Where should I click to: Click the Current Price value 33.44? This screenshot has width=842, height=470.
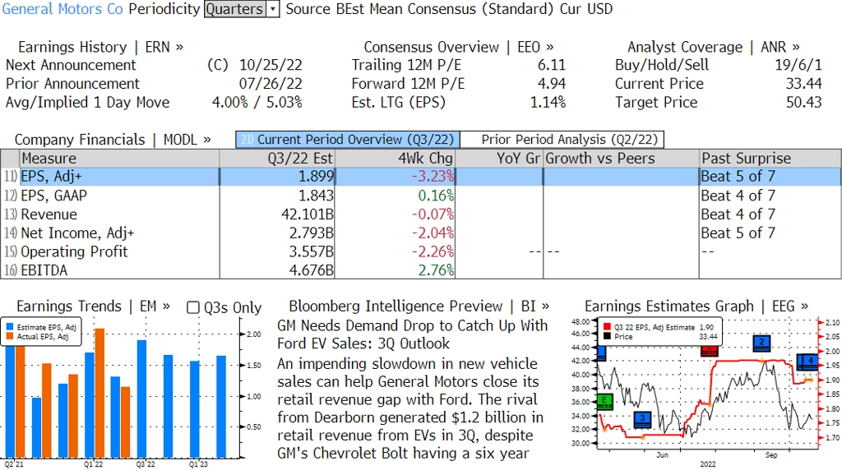pyautogui.click(x=804, y=84)
